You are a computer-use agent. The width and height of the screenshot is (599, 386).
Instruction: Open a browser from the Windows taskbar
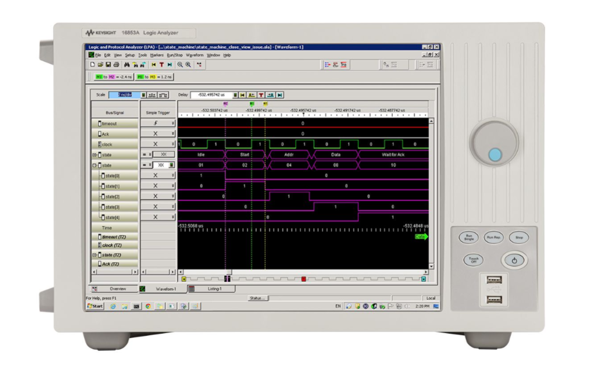coord(112,305)
